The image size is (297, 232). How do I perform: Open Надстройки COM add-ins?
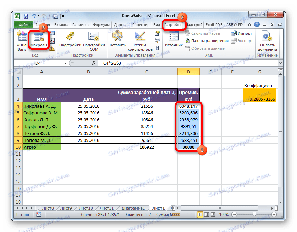pos(94,41)
